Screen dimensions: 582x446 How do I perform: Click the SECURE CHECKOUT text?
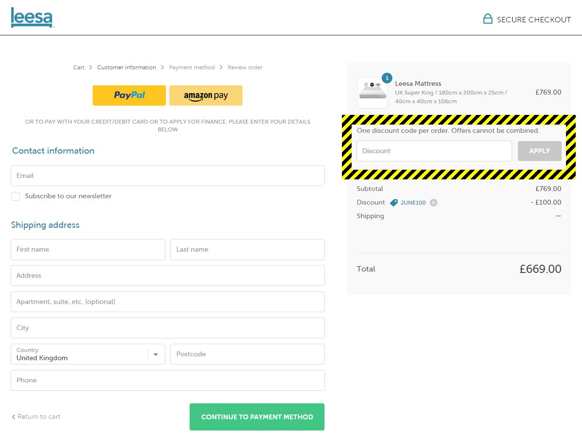tap(534, 20)
